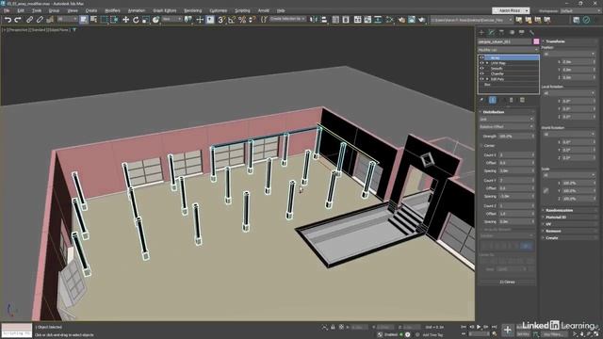Viewport: 603px width, 339px height.
Task: Expand the Randomization rollout
Action: (x=569, y=210)
